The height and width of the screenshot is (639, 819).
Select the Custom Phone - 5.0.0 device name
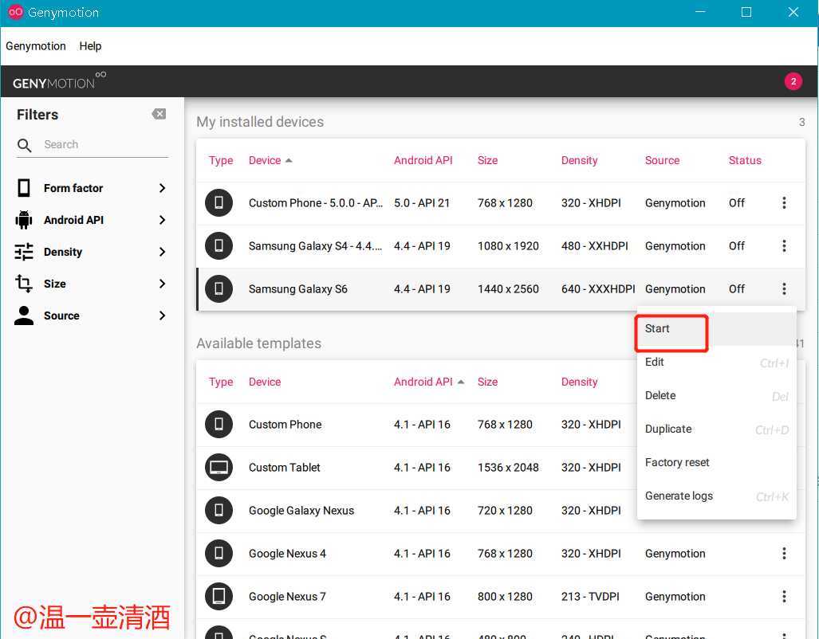(316, 202)
